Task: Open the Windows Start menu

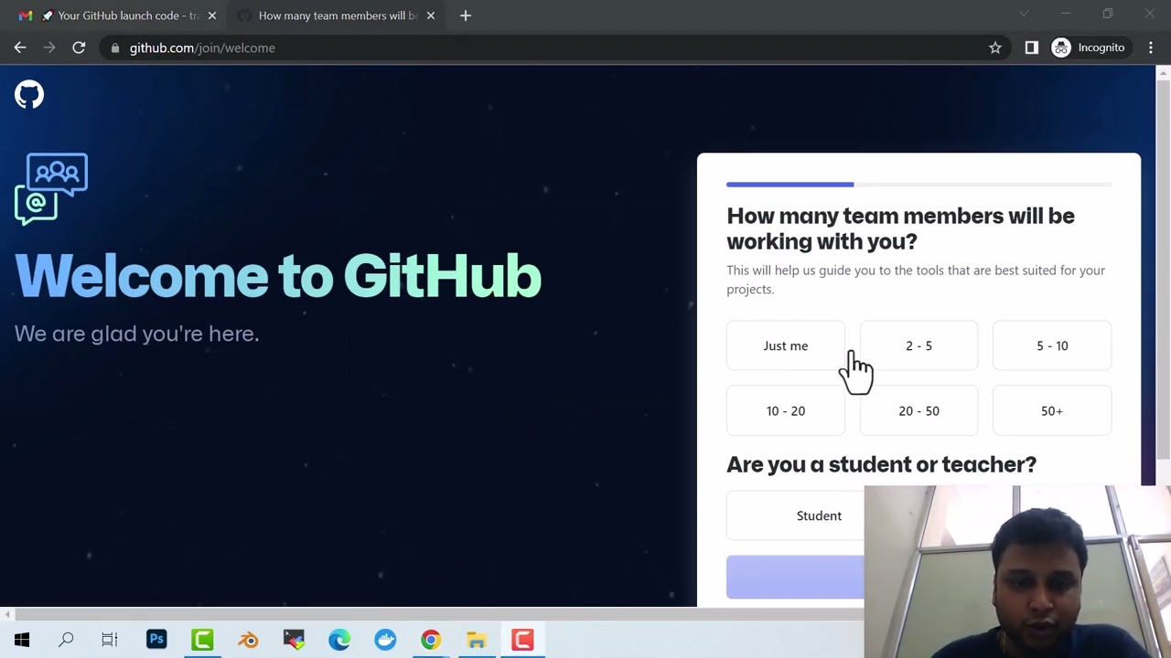Action: click(x=22, y=640)
